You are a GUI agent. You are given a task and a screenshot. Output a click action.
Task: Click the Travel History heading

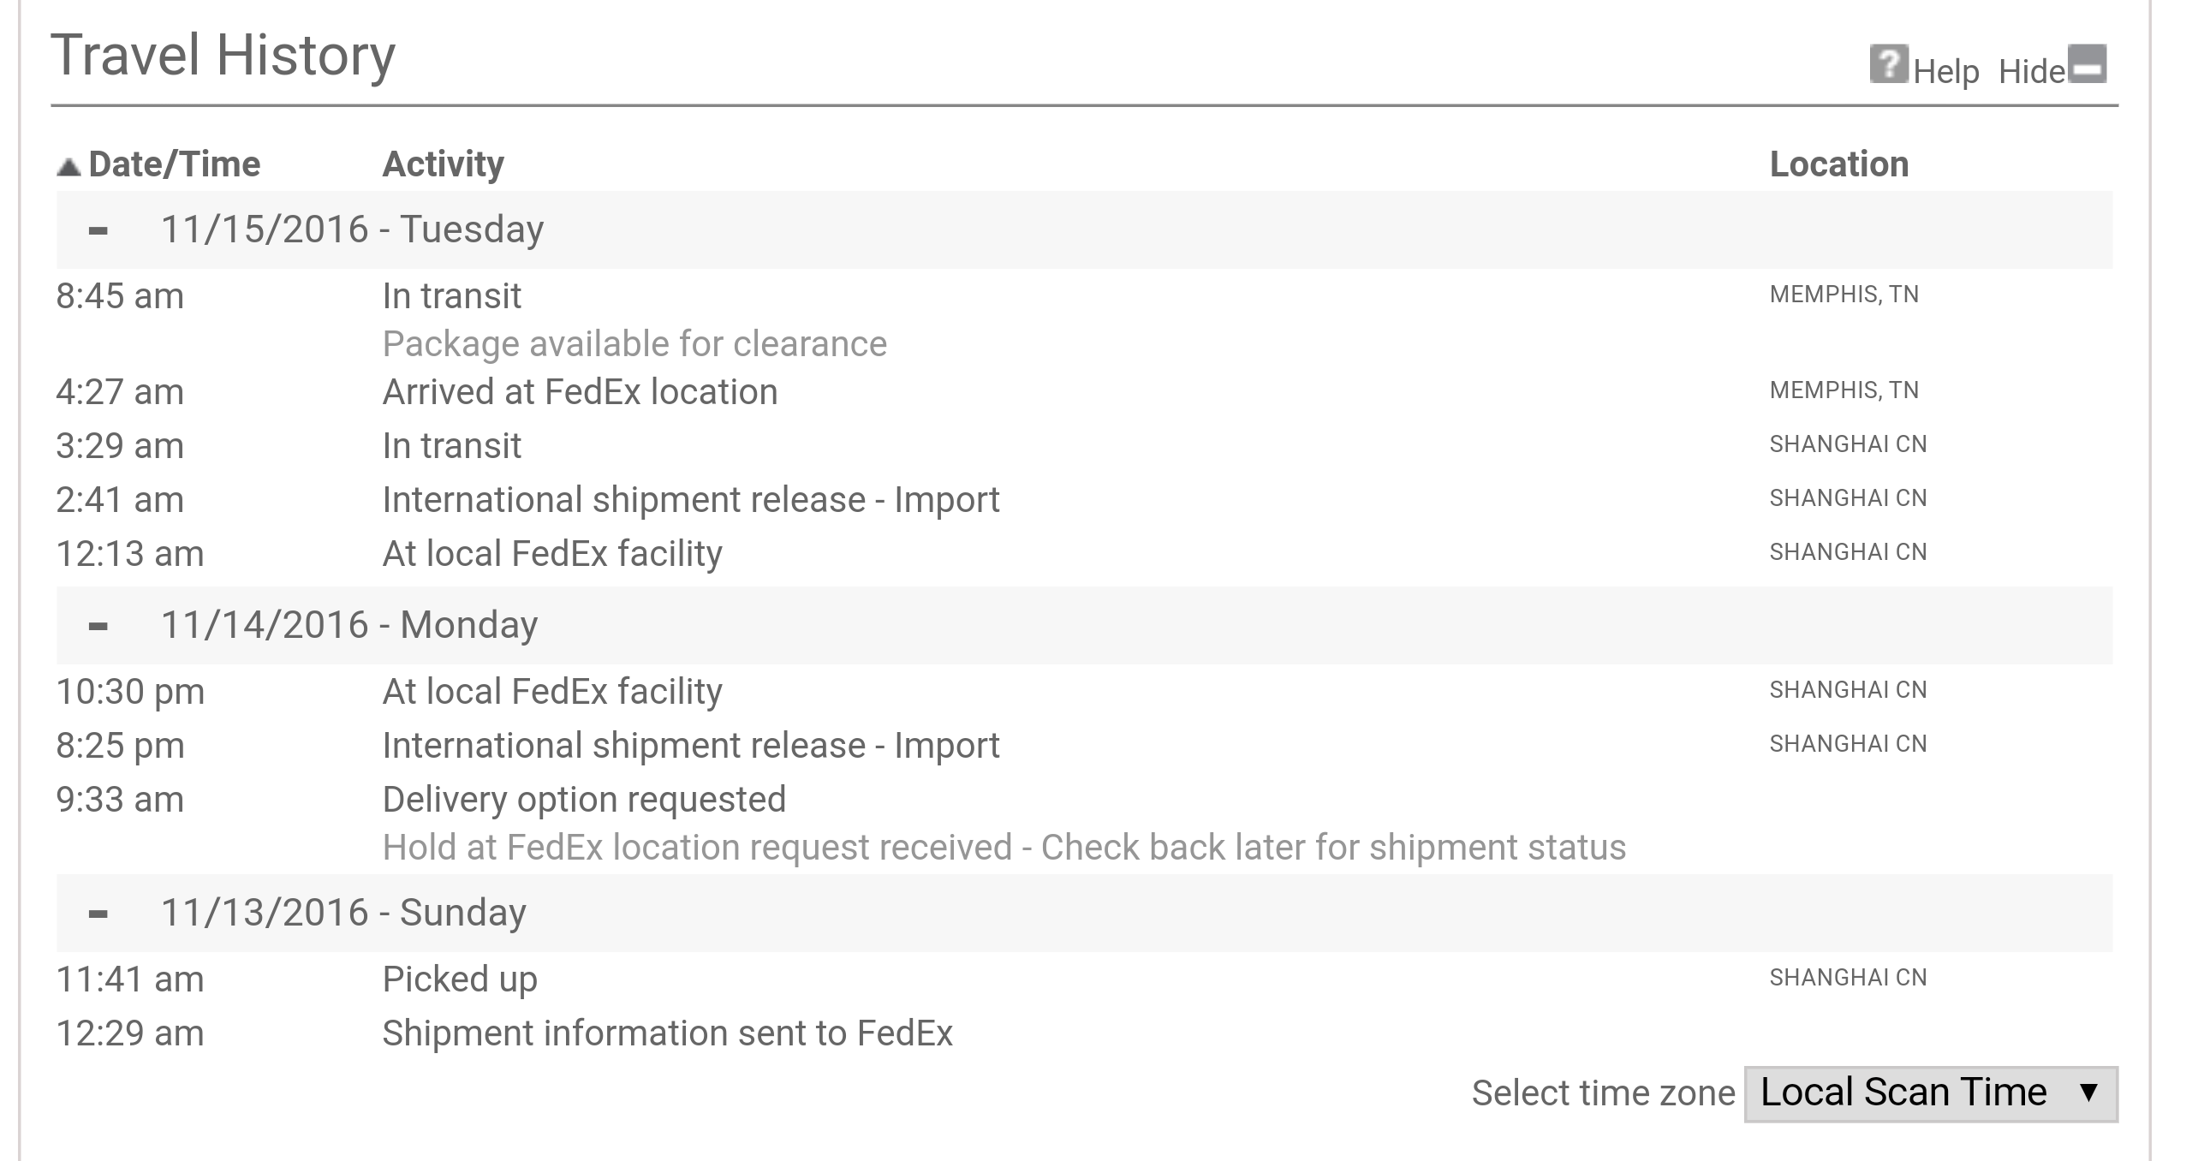[x=223, y=56]
